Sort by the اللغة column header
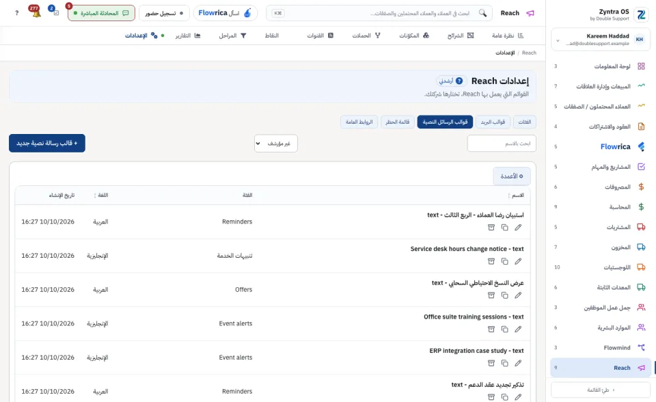 101,195
